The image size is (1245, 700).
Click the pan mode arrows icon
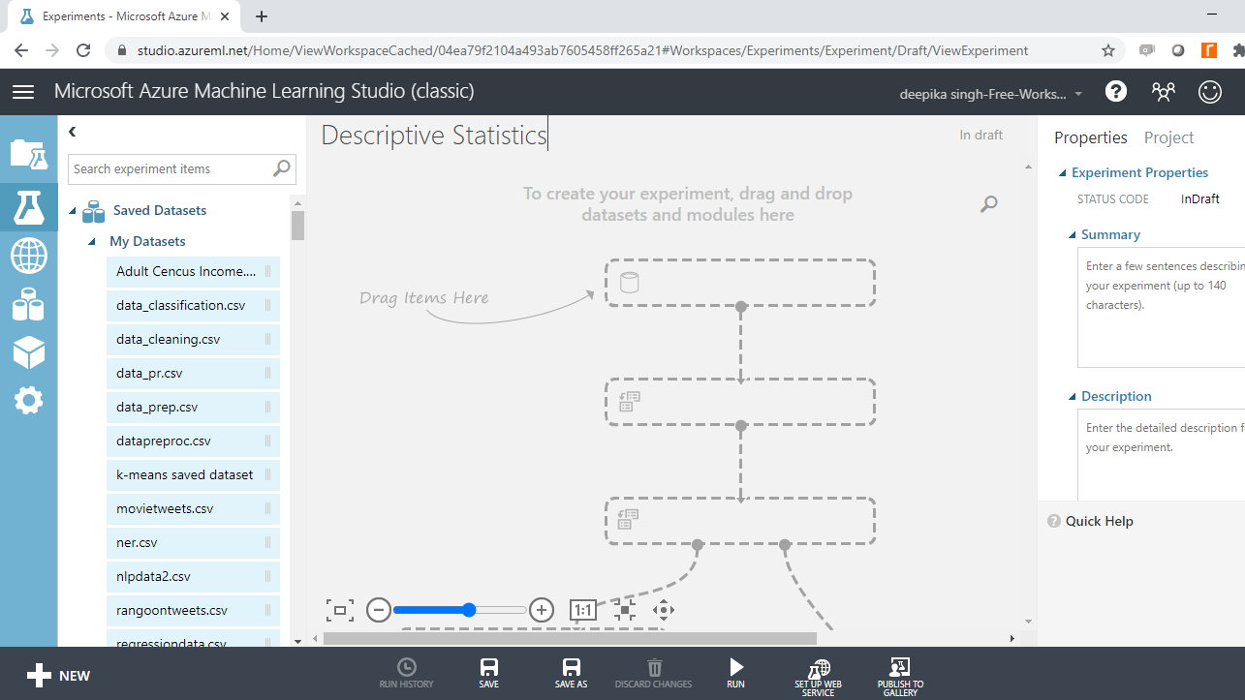[x=664, y=610]
